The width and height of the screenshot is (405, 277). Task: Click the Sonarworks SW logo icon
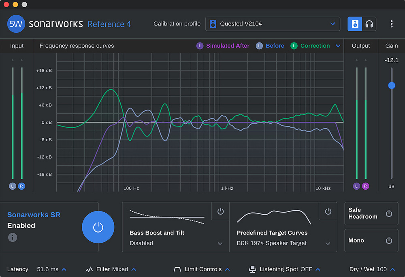(x=16, y=24)
